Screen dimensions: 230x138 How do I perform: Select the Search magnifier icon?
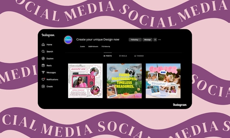43,52
